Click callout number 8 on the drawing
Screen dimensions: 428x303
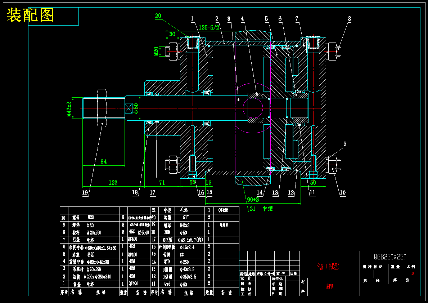tap(350, 19)
